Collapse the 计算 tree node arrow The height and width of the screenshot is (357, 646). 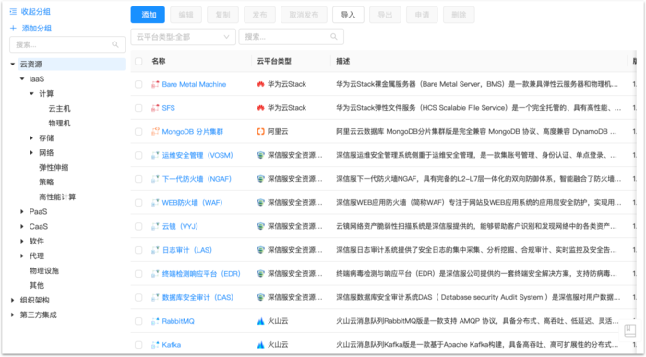coord(31,94)
